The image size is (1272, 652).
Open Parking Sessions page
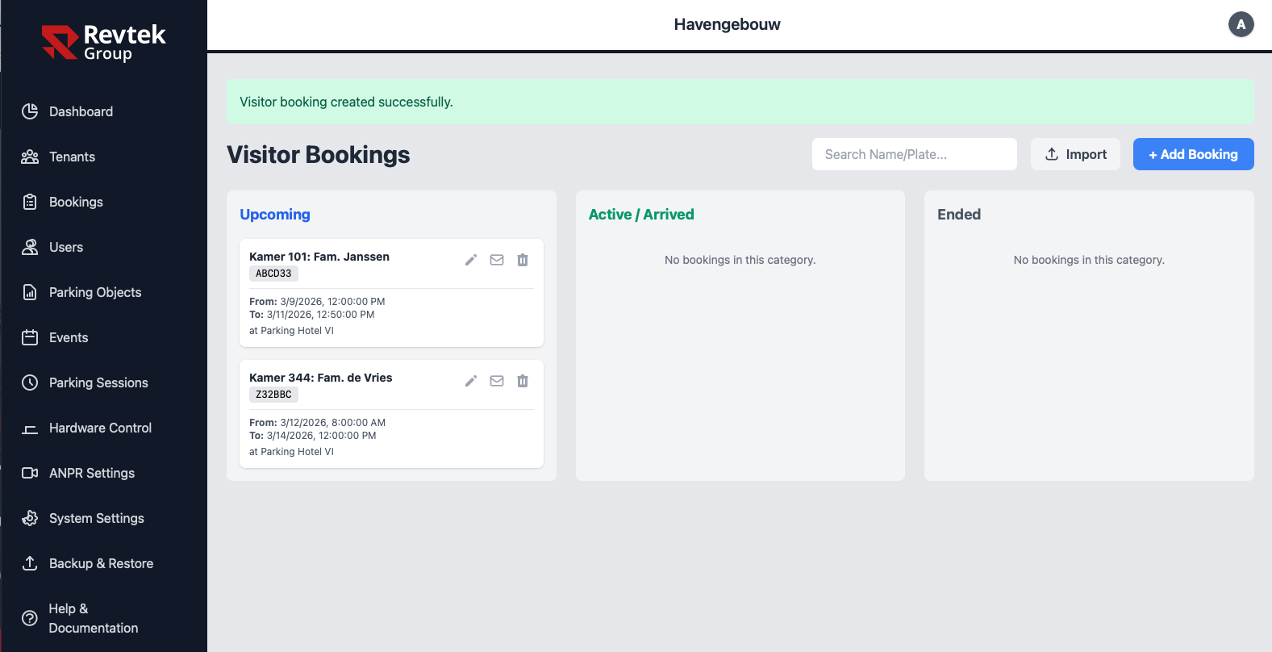pyautogui.click(x=98, y=382)
